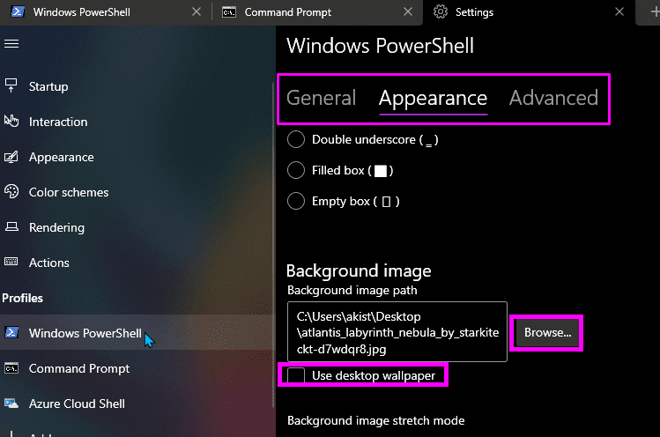
Task: Click the Appearance pencil icon in sidebar
Action: 11,157
